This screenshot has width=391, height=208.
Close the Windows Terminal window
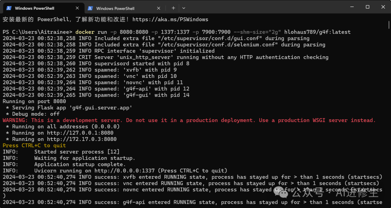click(383, 7)
